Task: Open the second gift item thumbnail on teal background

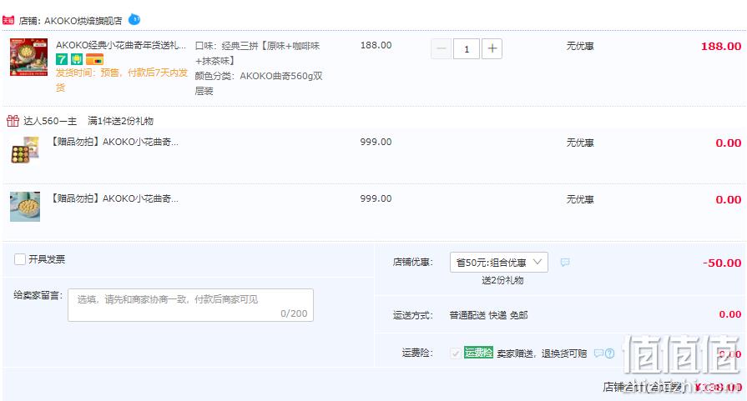Action: pos(25,207)
